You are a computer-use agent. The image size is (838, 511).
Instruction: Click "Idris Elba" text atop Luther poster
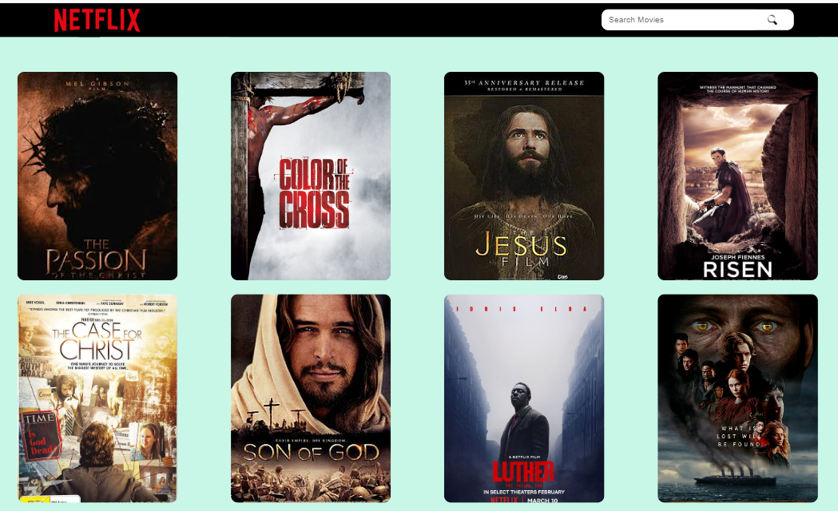pos(524,308)
